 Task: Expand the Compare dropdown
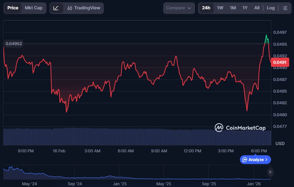pyautogui.click(x=179, y=8)
